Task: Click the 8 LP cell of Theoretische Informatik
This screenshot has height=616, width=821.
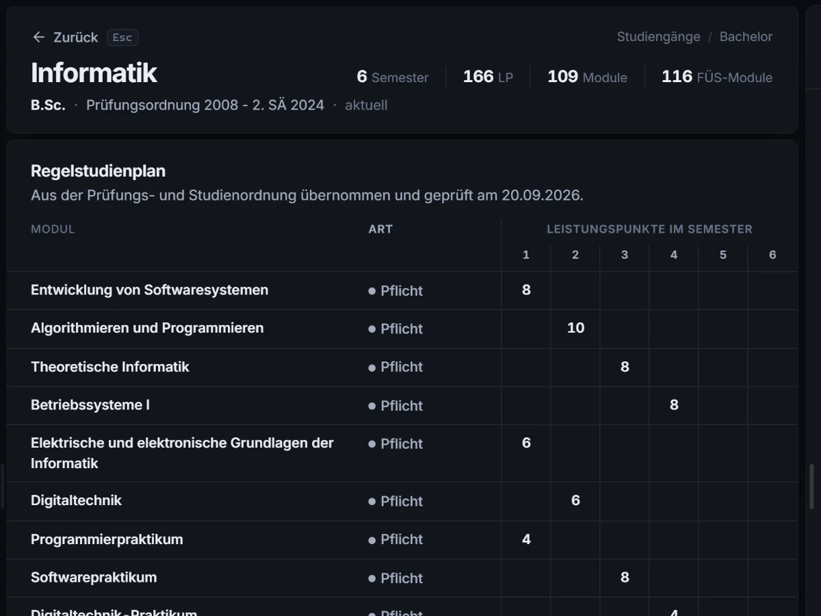Action: pos(625,367)
